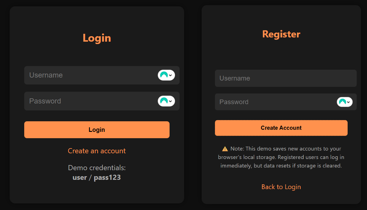Click the Login button
The height and width of the screenshot is (210, 367).
pyautogui.click(x=97, y=129)
